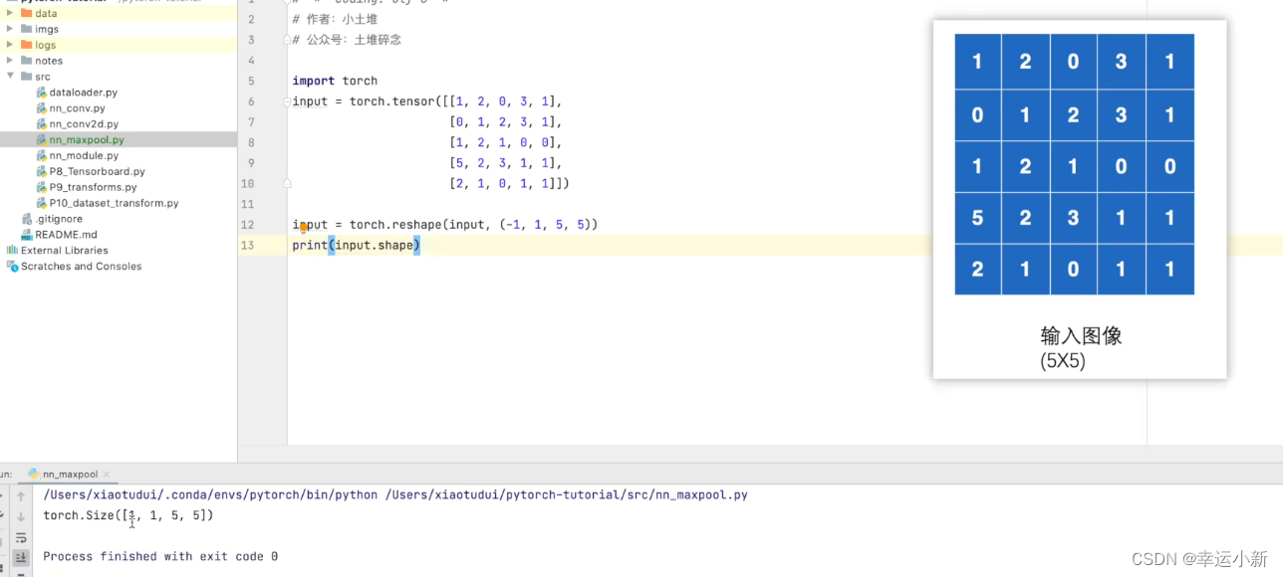Expand the imgs folder arrow
Viewport: 1283px width, 577px height.
[10, 29]
